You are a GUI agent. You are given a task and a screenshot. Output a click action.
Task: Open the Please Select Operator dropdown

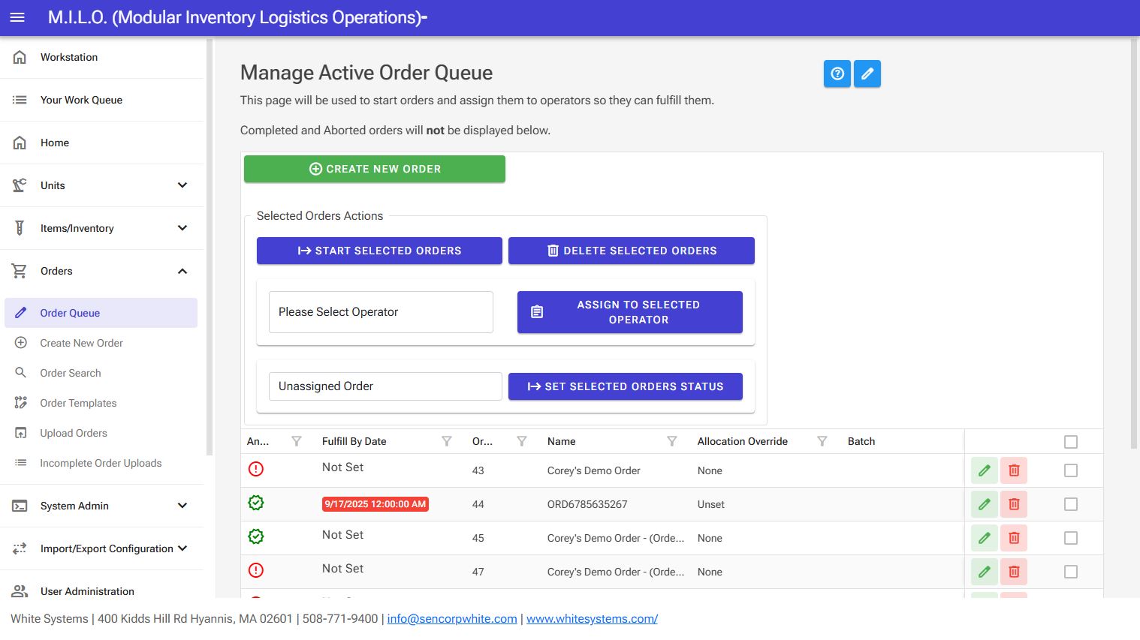click(380, 311)
